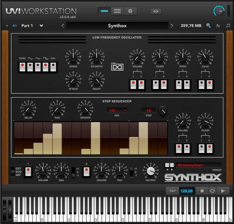Stop playback with the stop button
234x224 pixels.
coord(202,191)
